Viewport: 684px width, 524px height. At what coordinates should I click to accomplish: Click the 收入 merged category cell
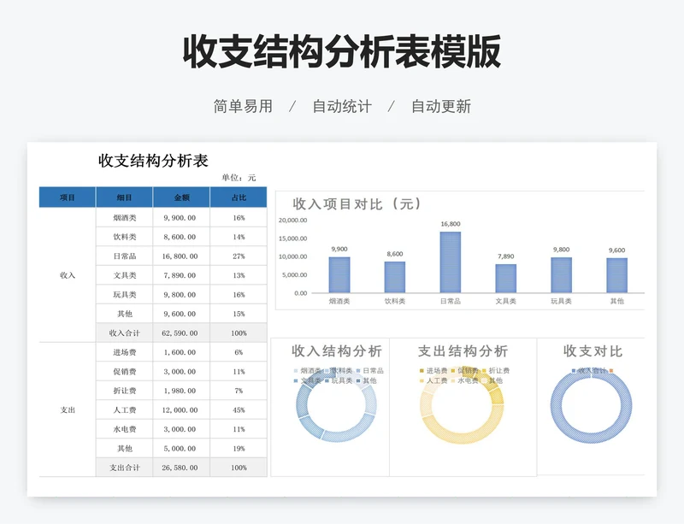[x=68, y=275]
